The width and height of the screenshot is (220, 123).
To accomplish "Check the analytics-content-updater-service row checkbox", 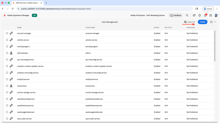I will [x=7, y=66].
